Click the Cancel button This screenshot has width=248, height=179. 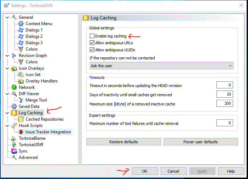(173, 171)
